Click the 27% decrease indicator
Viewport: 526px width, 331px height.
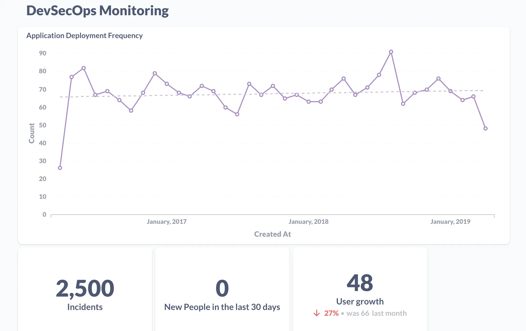331,313
